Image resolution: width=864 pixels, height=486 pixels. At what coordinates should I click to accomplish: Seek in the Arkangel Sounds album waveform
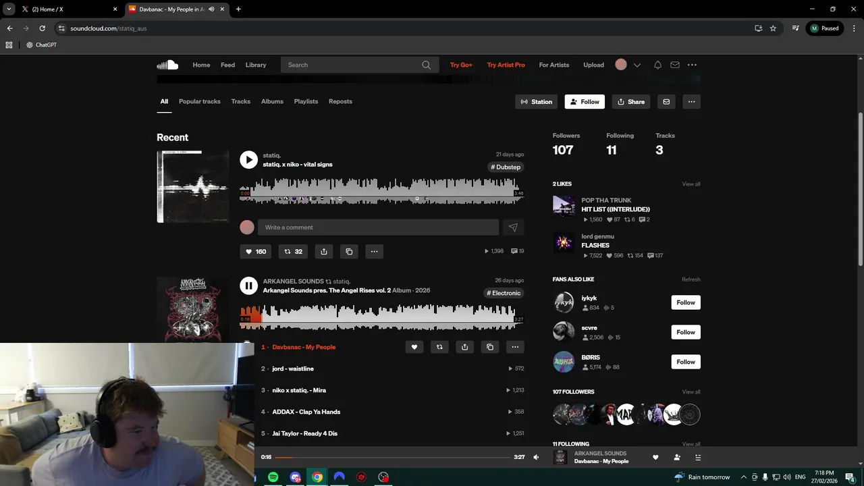tap(382, 317)
